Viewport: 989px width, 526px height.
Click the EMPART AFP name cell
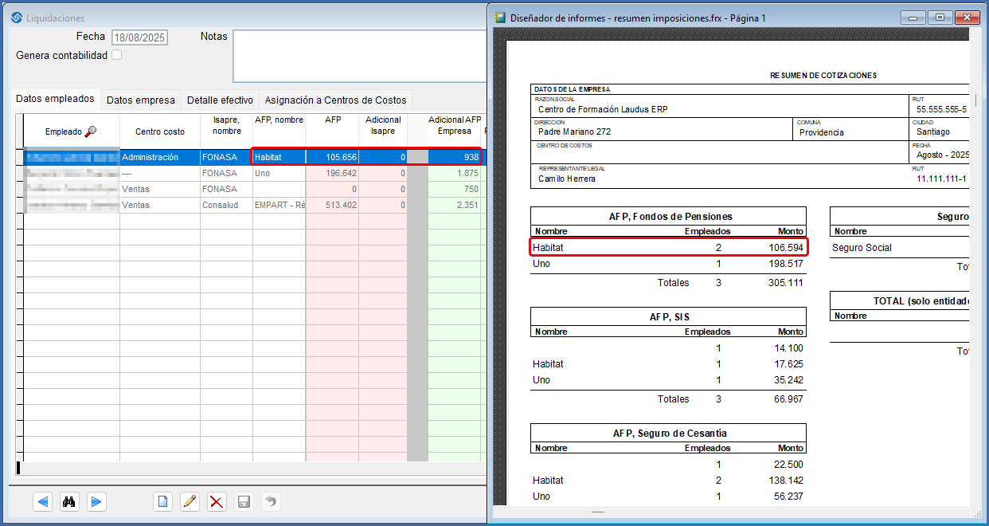(x=279, y=205)
